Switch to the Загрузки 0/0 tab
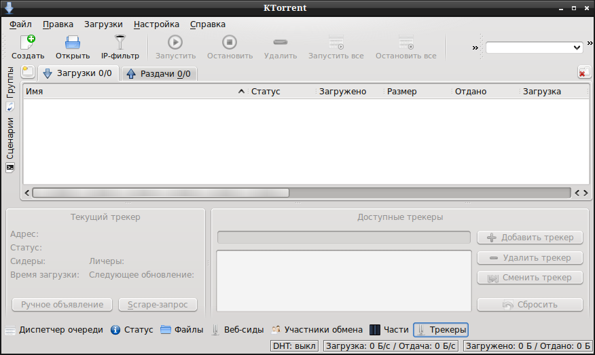 pyautogui.click(x=78, y=73)
